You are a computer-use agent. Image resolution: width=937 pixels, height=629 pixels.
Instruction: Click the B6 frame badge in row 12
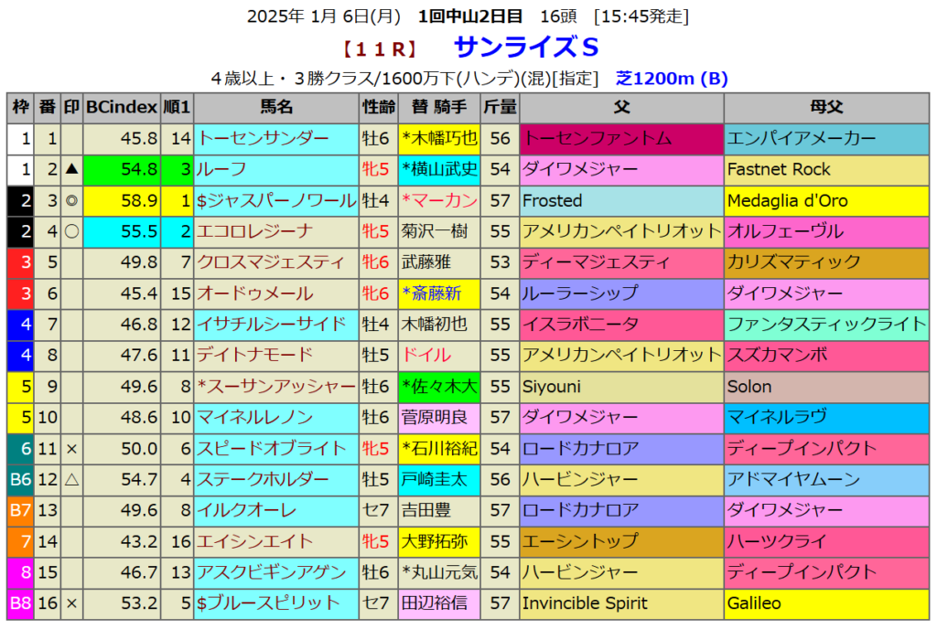pos(20,479)
